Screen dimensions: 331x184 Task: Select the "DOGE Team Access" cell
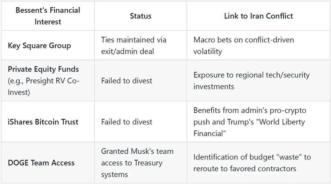click(41, 163)
